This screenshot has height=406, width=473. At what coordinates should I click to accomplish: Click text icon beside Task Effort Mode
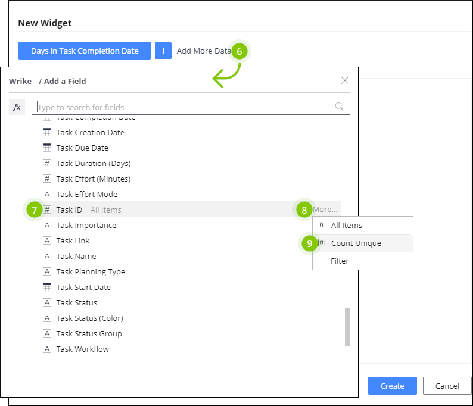pyautogui.click(x=47, y=194)
